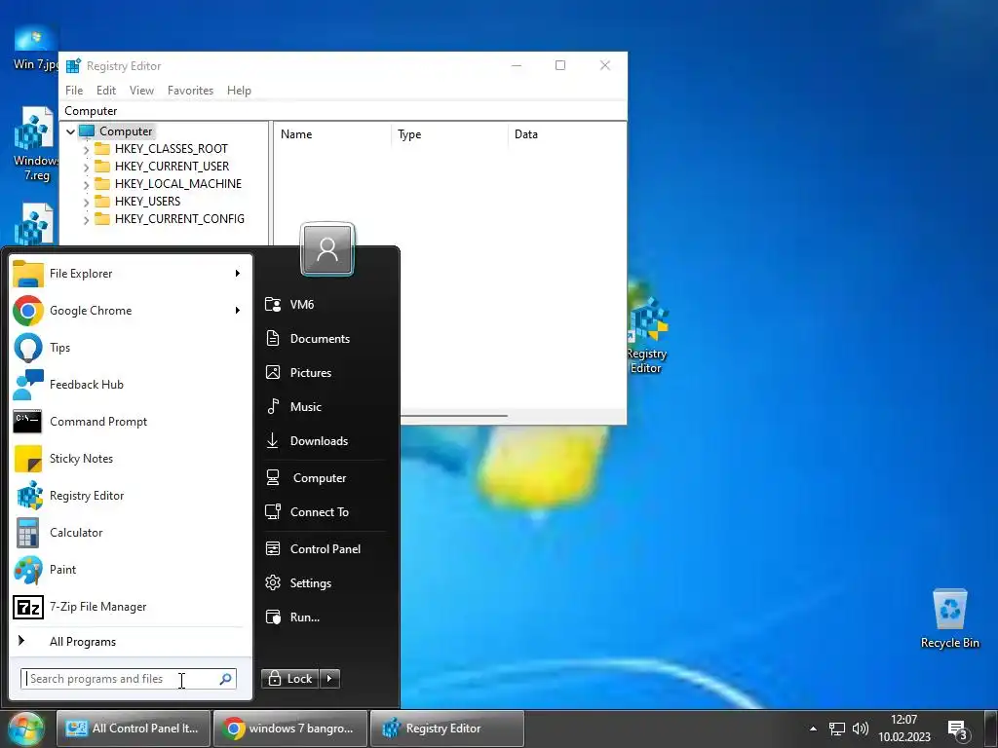Select the Recycle Bin desktop icon

tap(949, 618)
